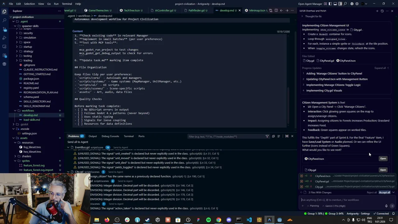Click Antigravity - Settings in status bar
This screenshot has height=224, width=398.
pyautogui.click(x=358, y=213)
